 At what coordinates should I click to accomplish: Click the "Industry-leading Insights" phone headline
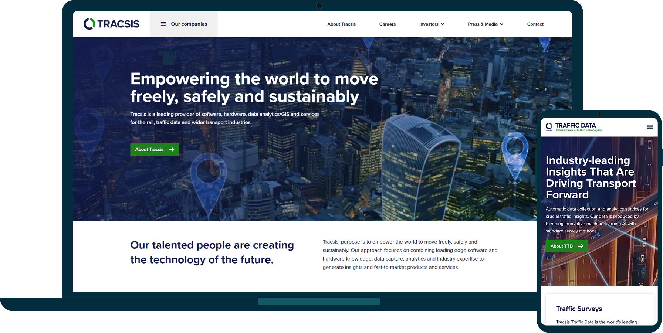click(591, 177)
